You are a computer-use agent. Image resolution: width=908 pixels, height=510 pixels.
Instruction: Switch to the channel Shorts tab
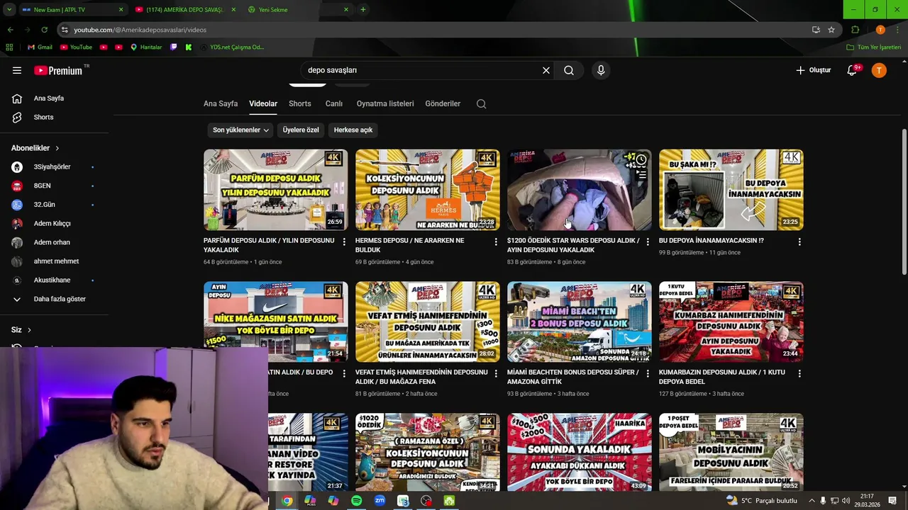click(300, 103)
